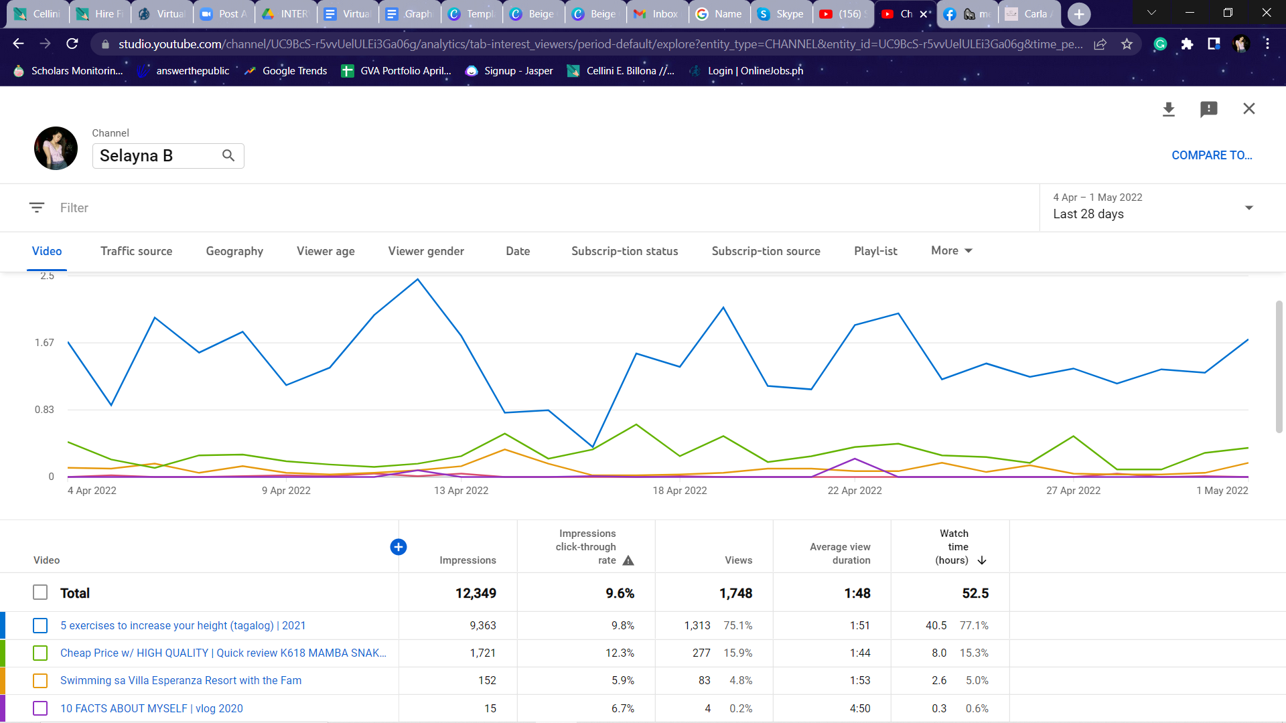This screenshot has width=1286, height=723.
Task: Tick the Total row checkbox
Action: coord(40,592)
